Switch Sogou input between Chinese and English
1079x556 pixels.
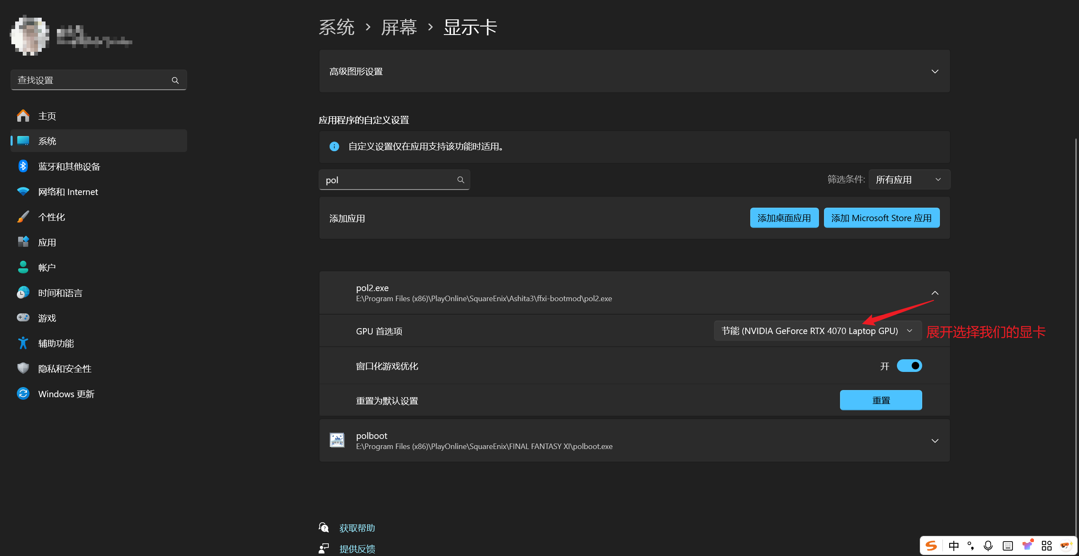(x=953, y=545)
